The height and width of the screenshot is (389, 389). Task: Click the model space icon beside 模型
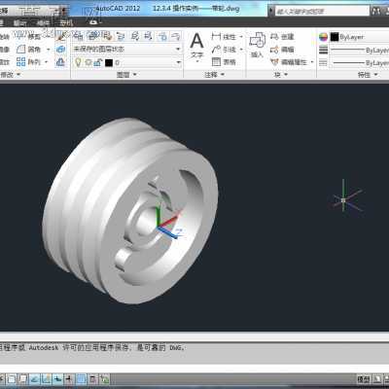point(377,379)
